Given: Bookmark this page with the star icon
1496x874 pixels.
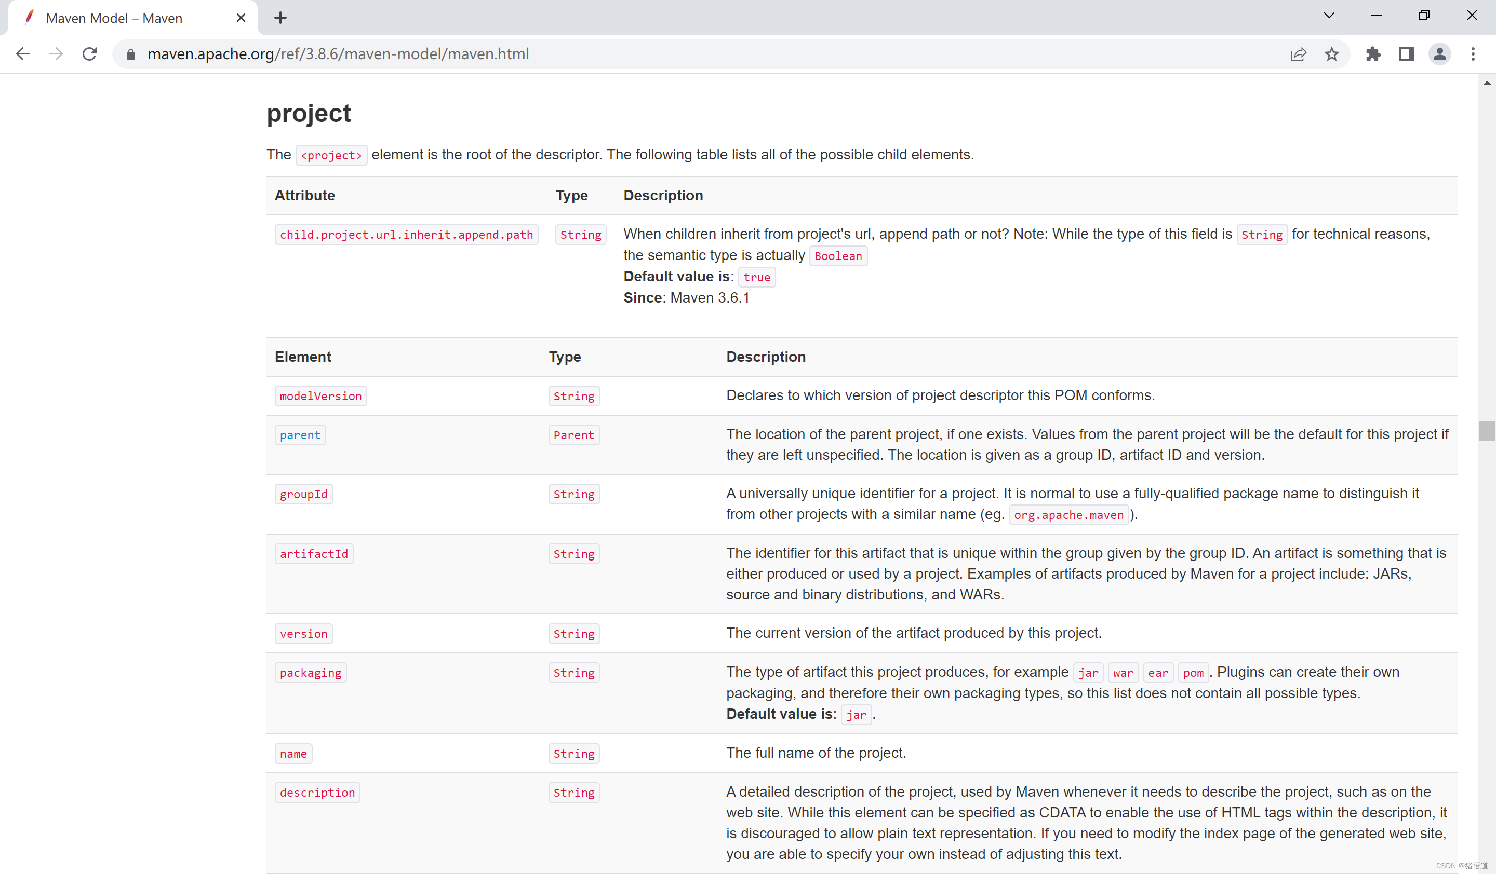Looking at the screenshot, I should (x=1331, y=54).
